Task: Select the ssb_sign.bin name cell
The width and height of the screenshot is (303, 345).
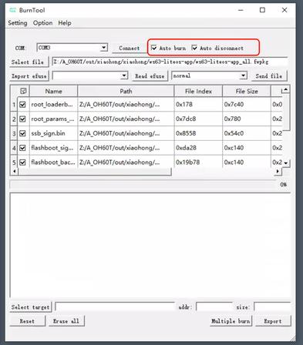Action: tap(53, 133)
